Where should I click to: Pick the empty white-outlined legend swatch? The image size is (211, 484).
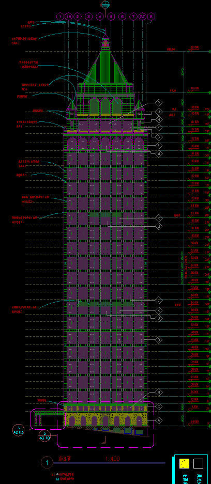(x=199, y=464)
